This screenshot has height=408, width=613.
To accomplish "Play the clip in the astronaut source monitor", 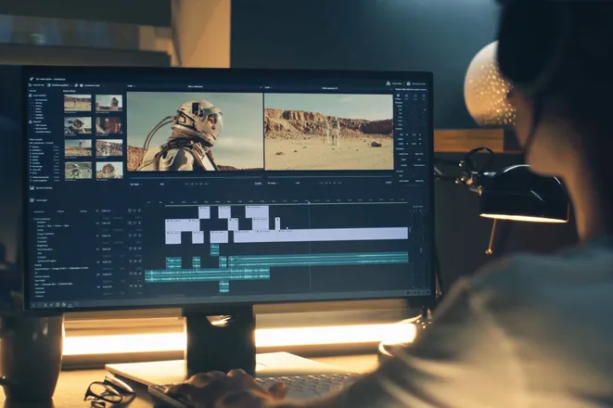I will click(x=197, y=184).
